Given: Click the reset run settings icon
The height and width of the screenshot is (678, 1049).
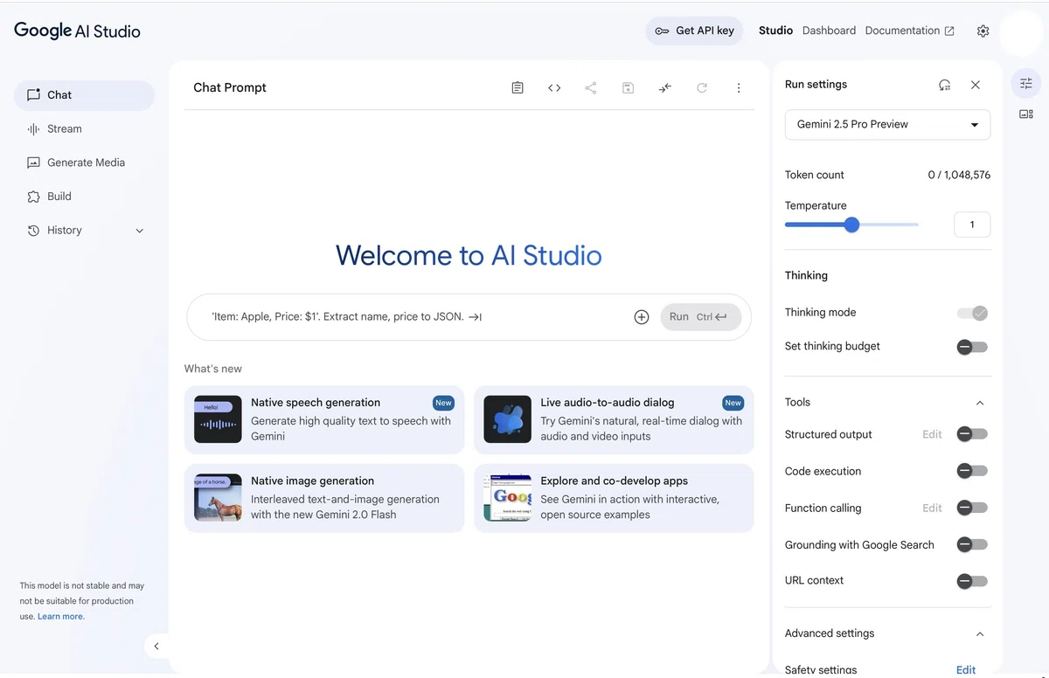Looking at the screenshot, I should 944,85.
